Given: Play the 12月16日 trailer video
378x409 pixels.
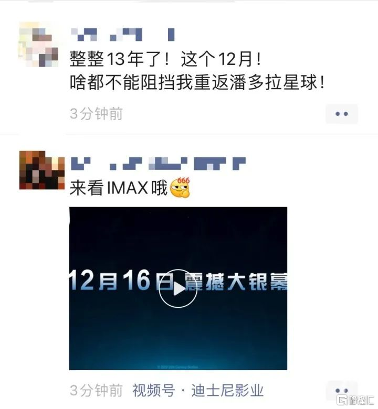Looking at the screenshot, I should pos(178,288).
